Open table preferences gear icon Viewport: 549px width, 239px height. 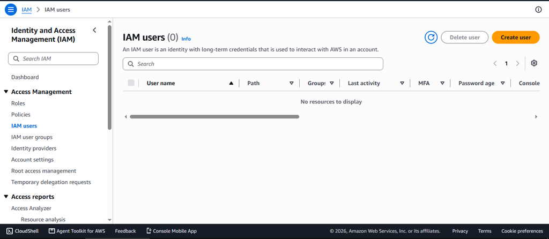point(534,63)
